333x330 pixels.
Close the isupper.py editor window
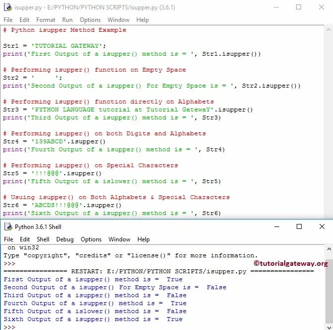click(x=322, y=7)
